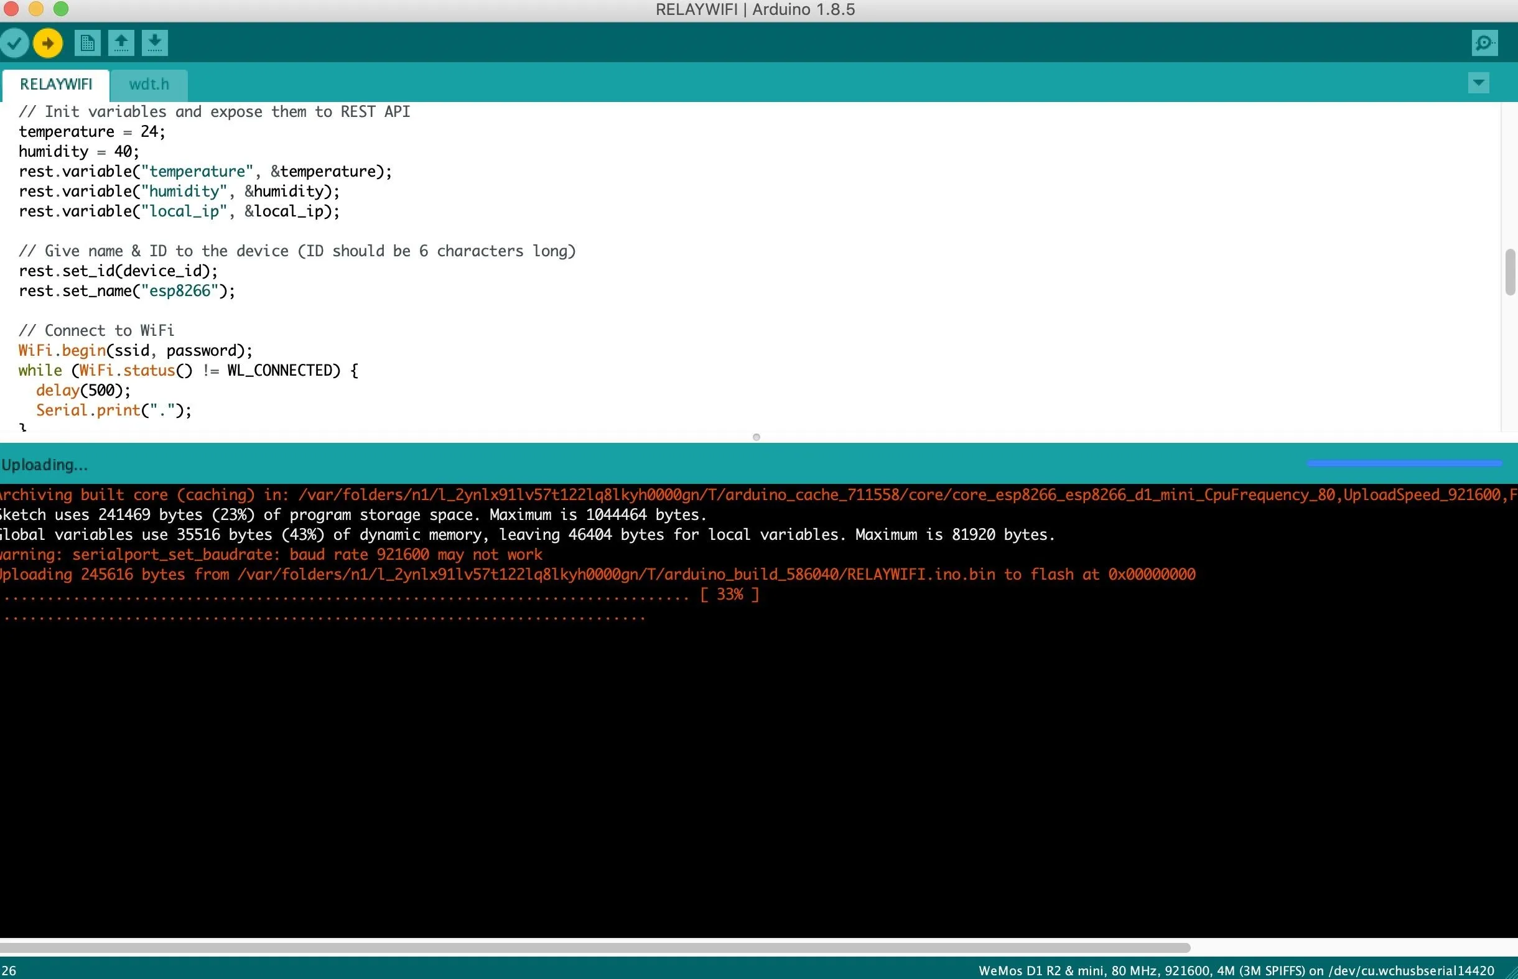Click the 33% upload progress text
The width and height of the screenshot is (1518, 979).
click(x=730, y=595)
